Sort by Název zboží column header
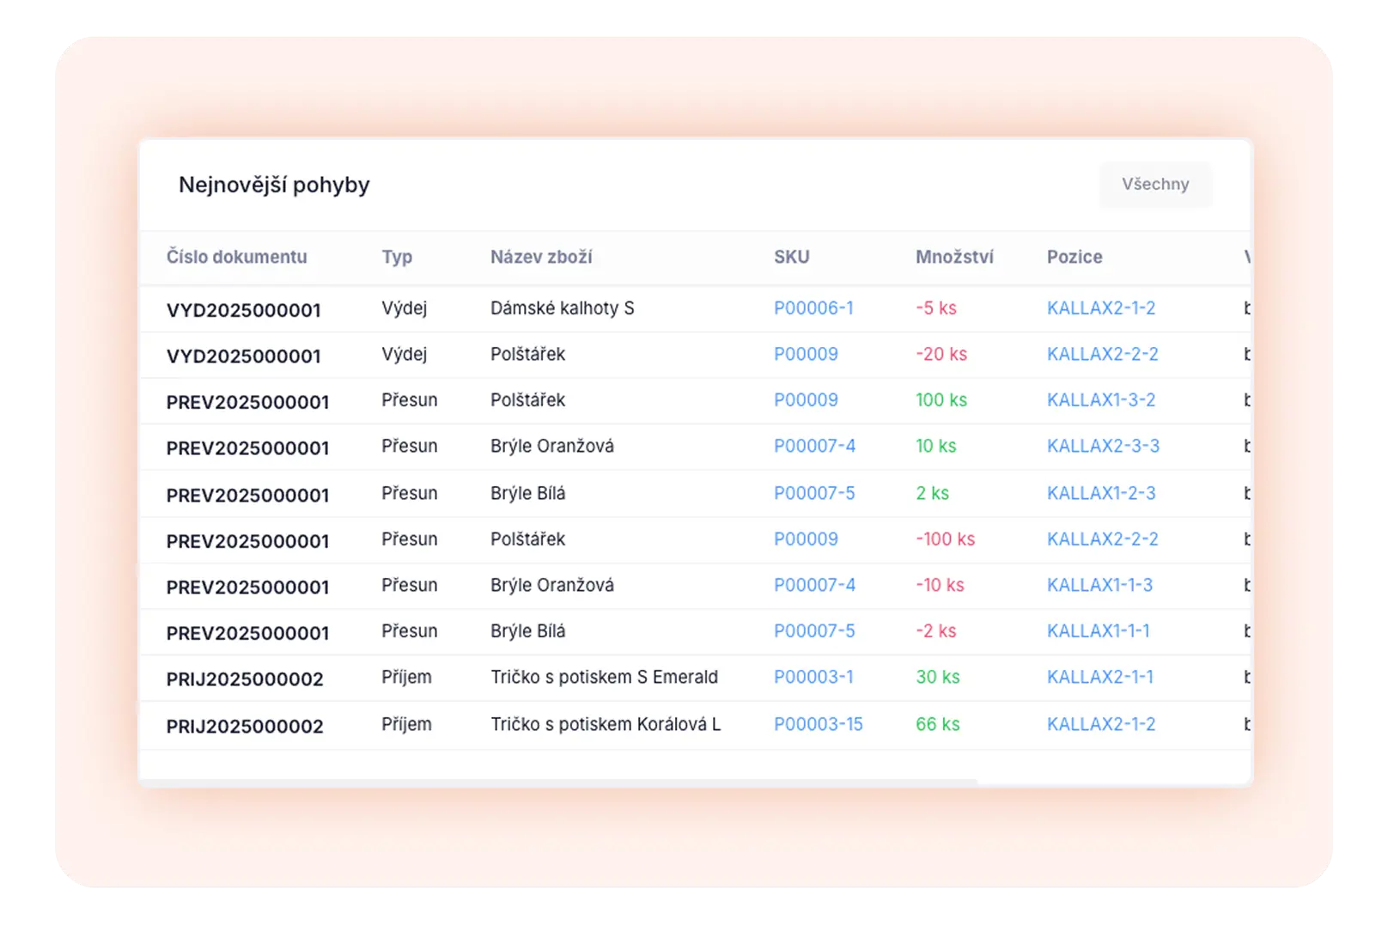Screen dimensions: 1388x925 coord(541,257)
